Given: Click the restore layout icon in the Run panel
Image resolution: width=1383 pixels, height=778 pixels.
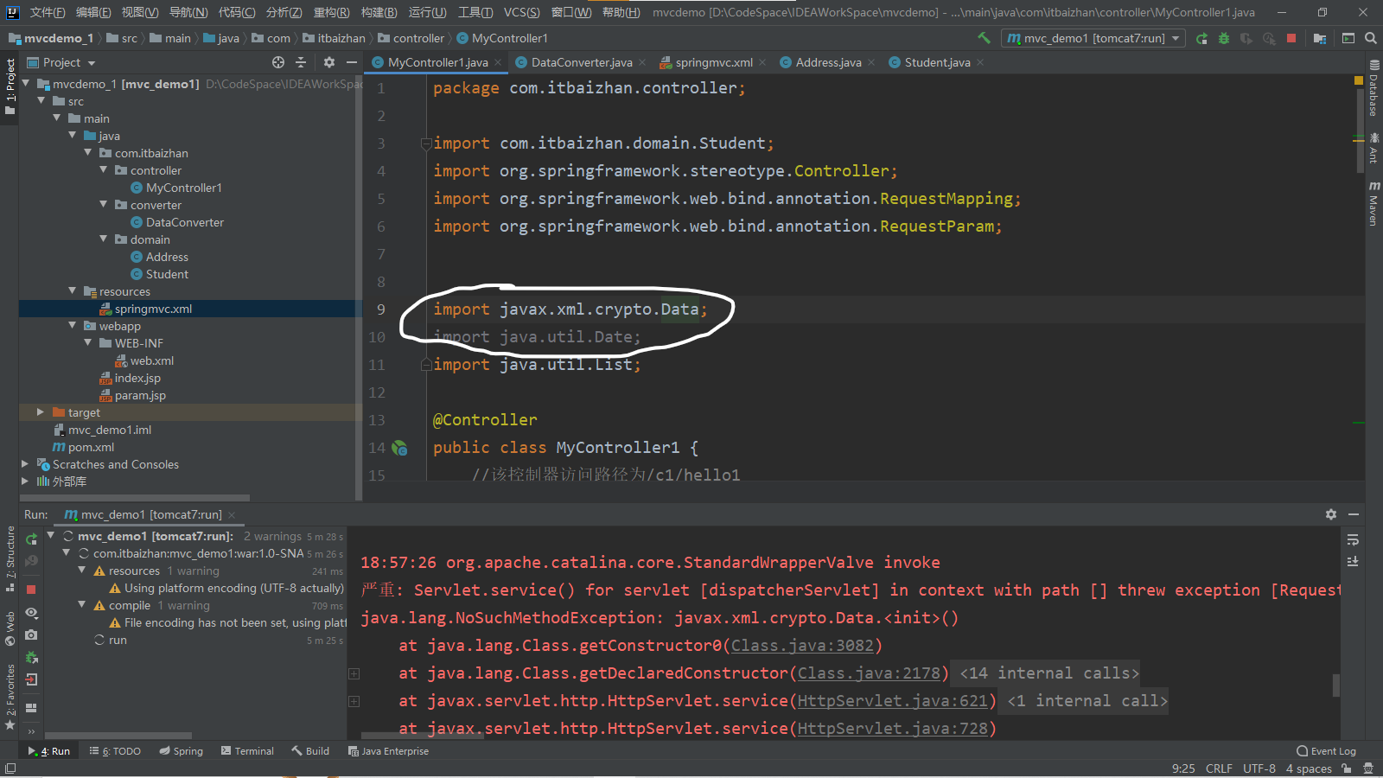Looking at the screenshot, I should coord(31,708).
